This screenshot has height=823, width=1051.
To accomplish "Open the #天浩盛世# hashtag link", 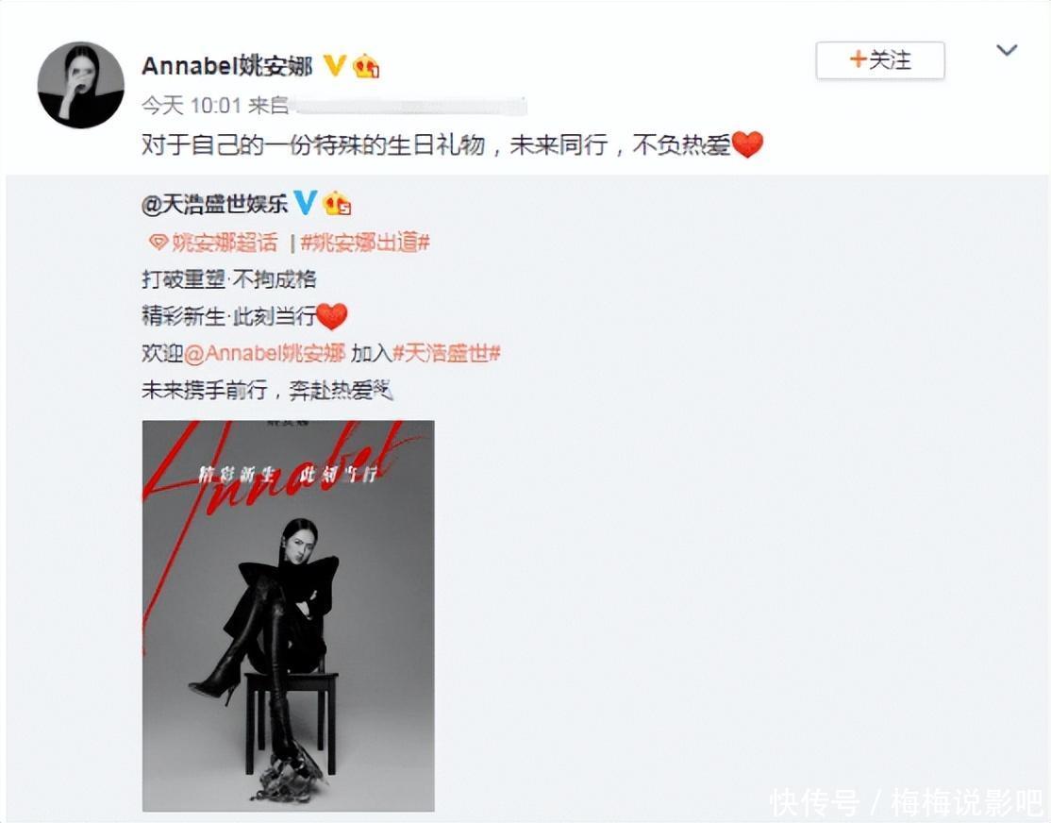I will tap(446, 353).
